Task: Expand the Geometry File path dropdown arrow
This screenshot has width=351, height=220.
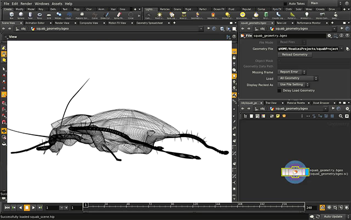Action: (x=342, y=48)
